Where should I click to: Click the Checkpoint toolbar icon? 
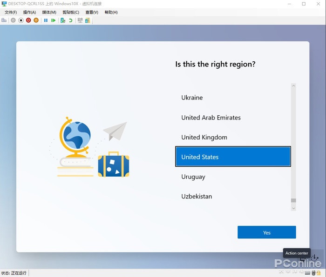pyautogui.click(x=63, y=20)
